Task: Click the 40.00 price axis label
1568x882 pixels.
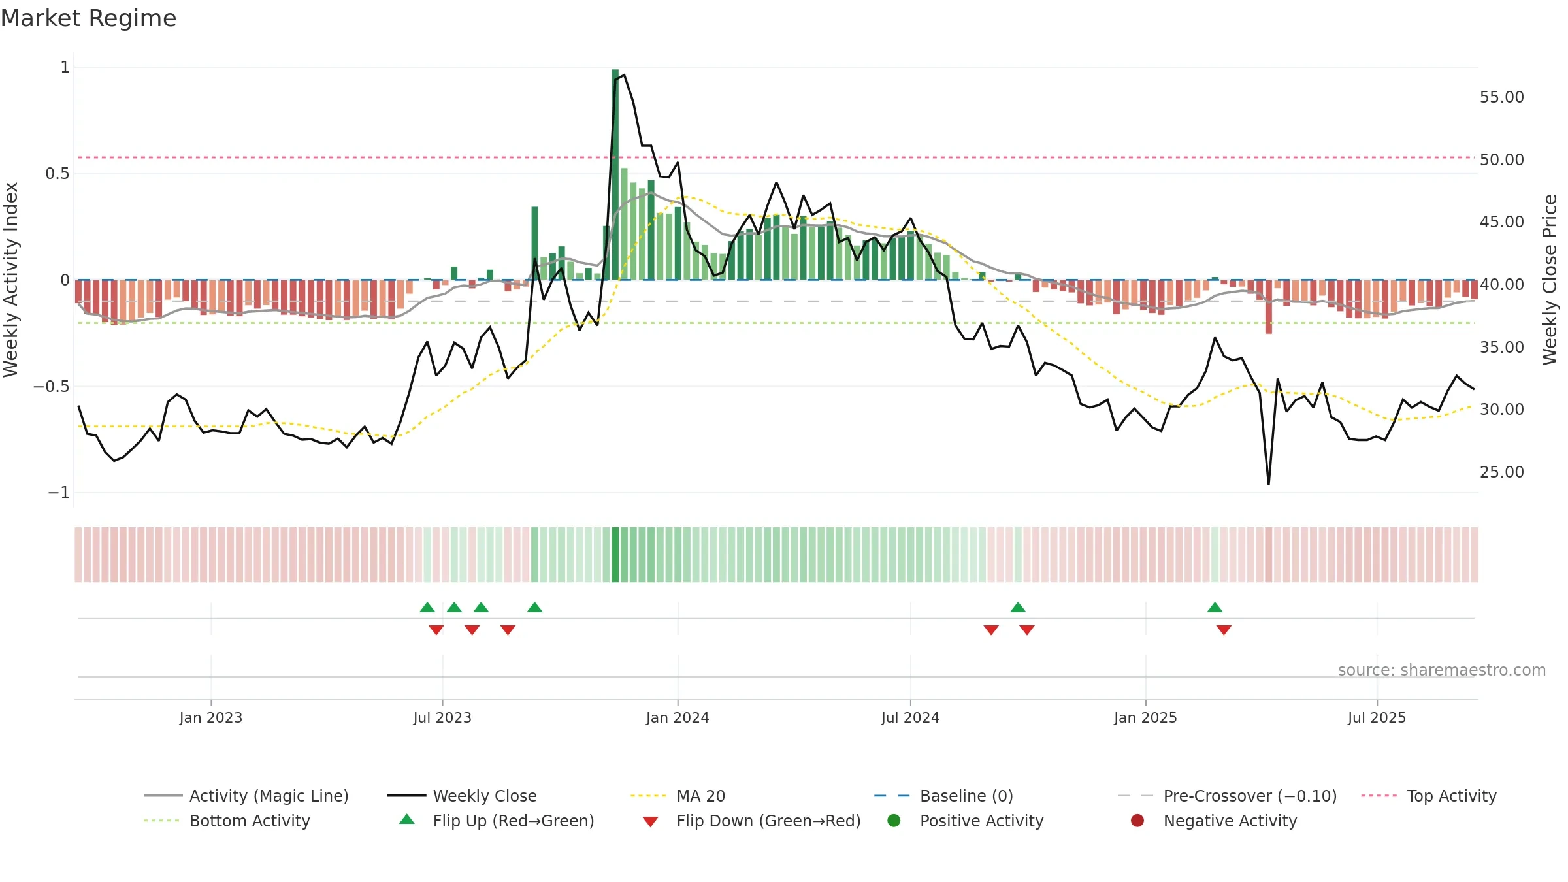Action: (1502, 285)
